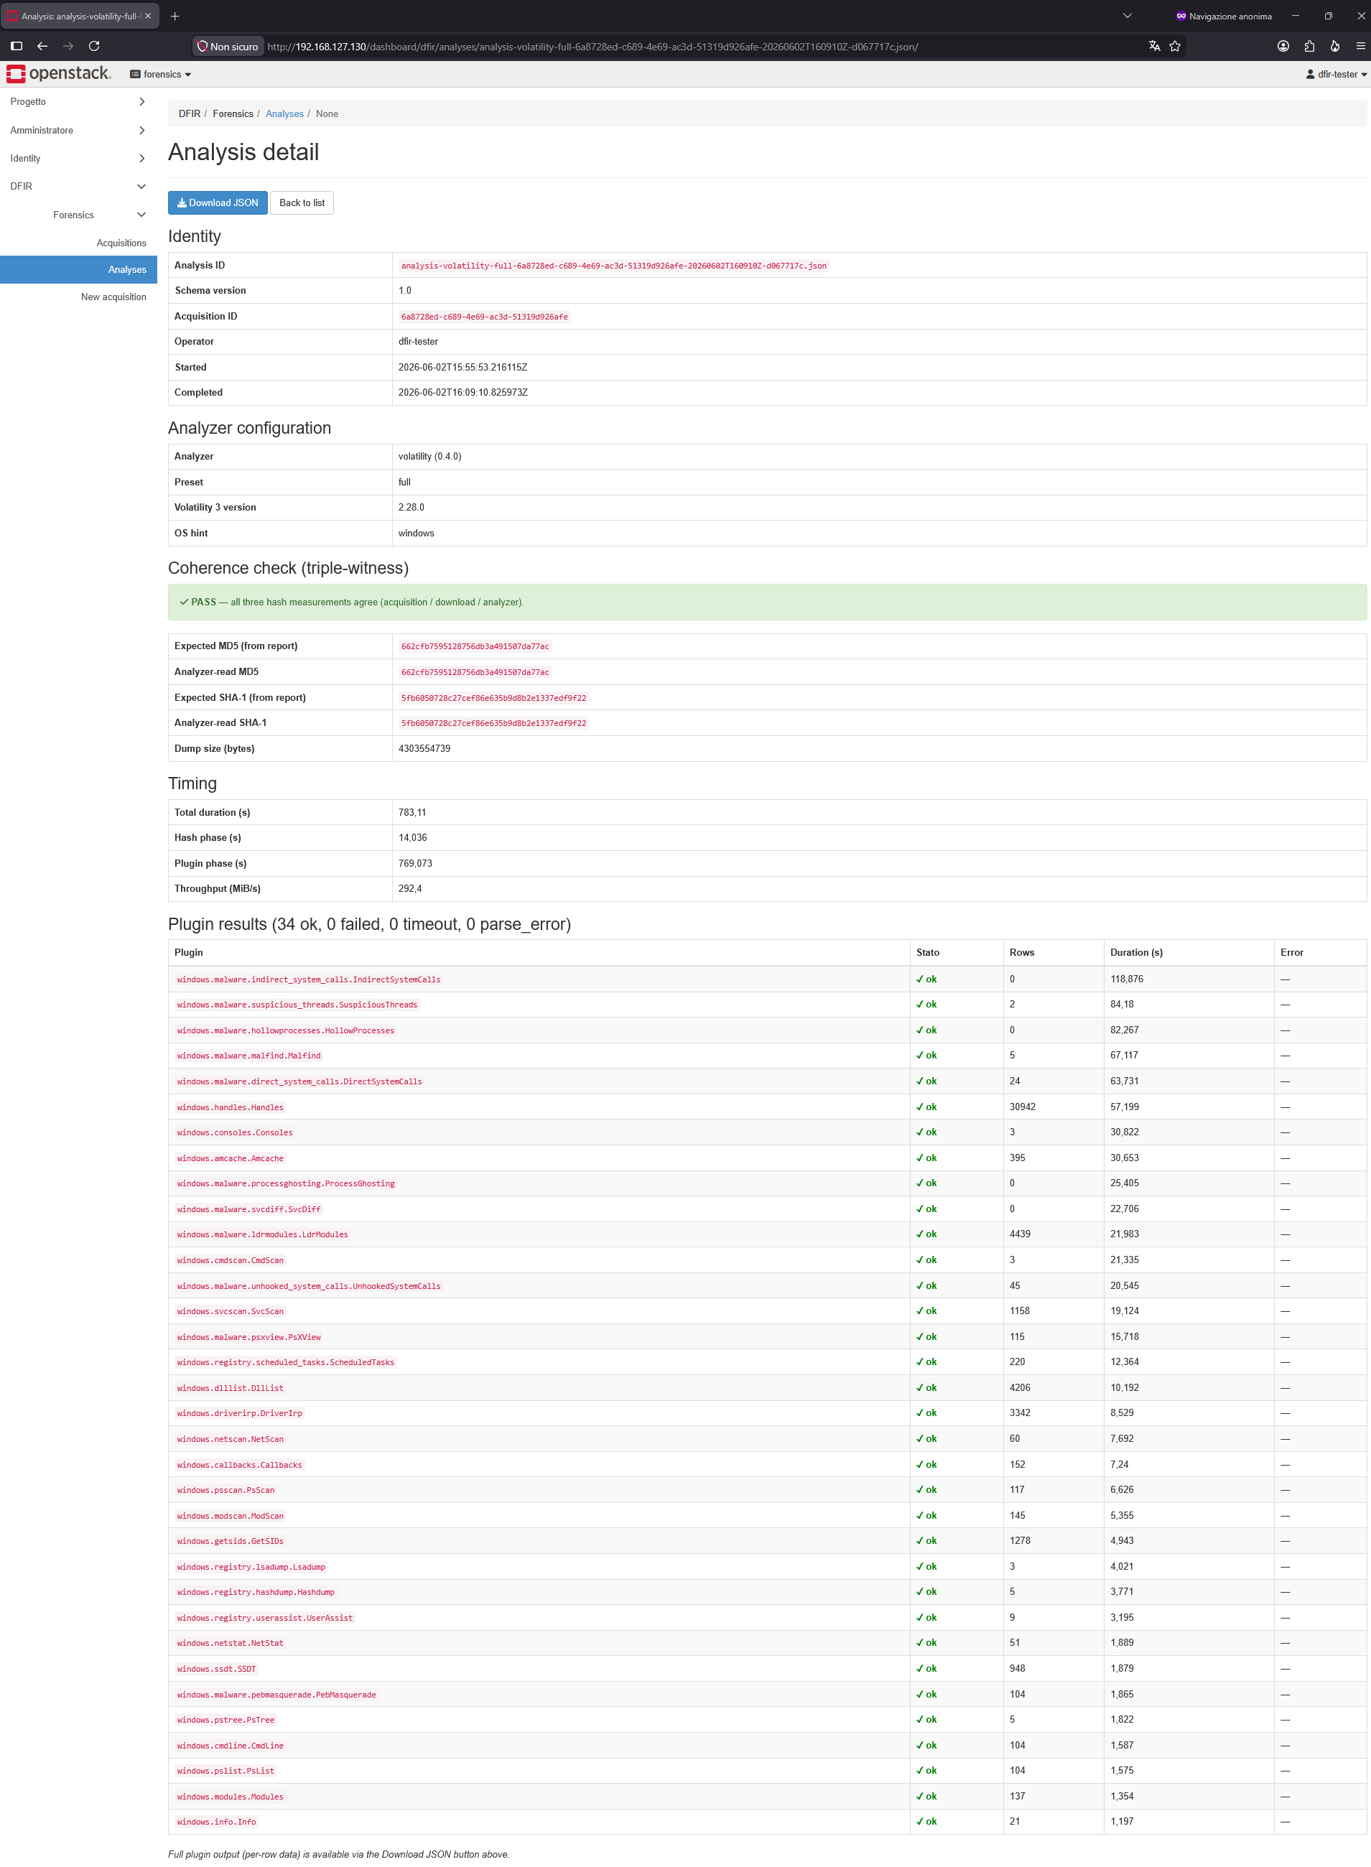Click the windows.info.Info plugin name

[215, 1822]
